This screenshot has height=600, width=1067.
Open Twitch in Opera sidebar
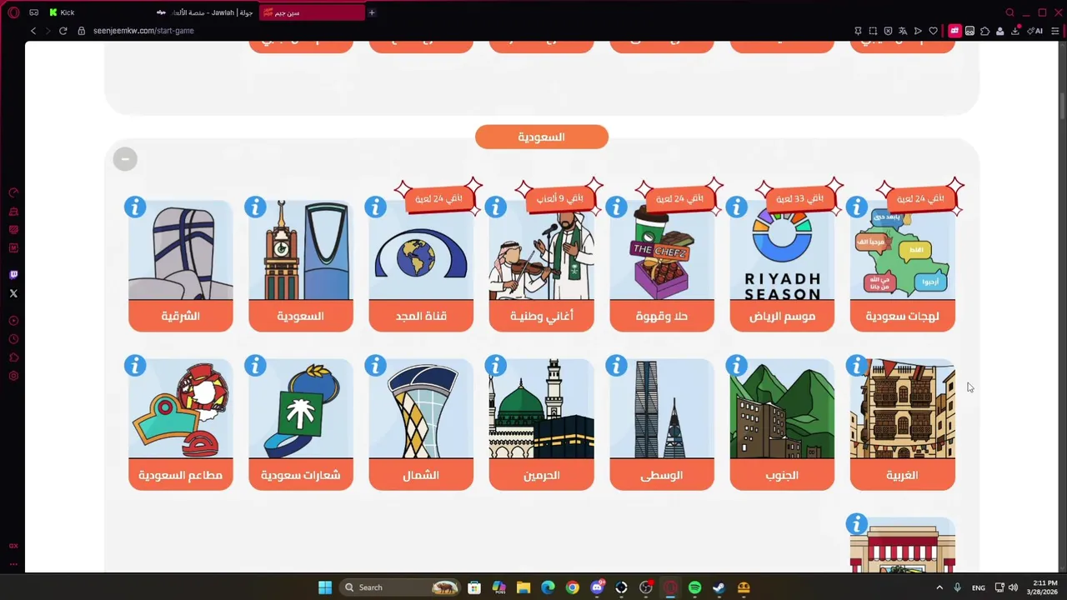point(13,275)
